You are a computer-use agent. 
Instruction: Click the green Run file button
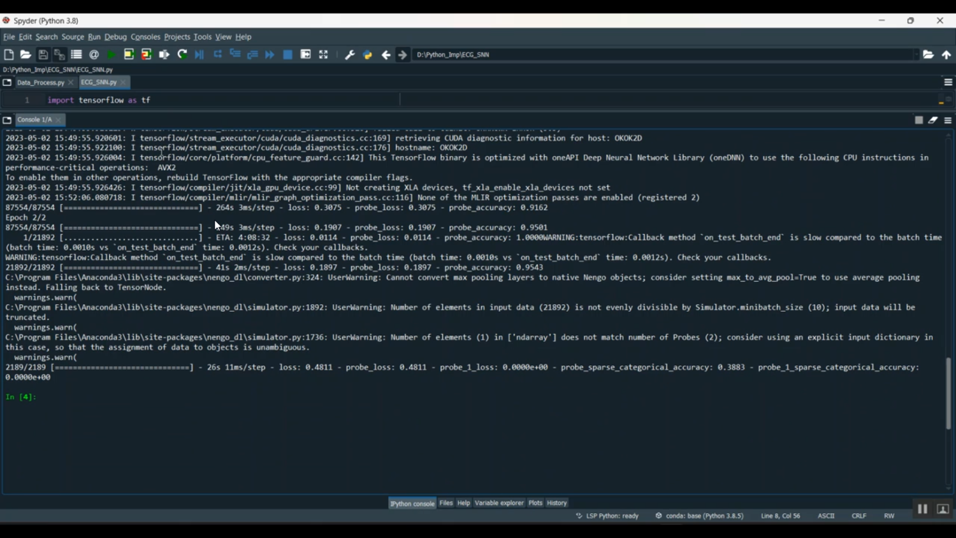point(112,55)
